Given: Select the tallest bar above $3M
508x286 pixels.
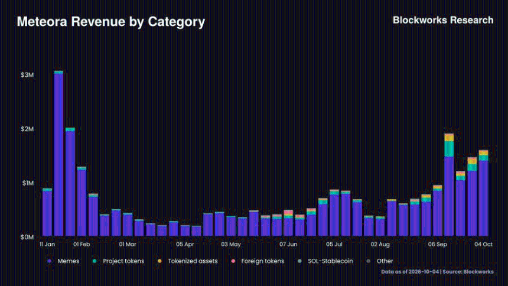Looking at the screenshot, I should (58, 154).
